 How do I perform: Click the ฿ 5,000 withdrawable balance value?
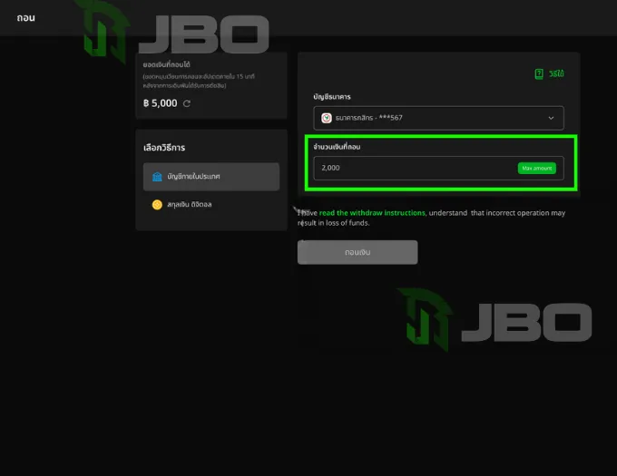click(x=161, y=103)
